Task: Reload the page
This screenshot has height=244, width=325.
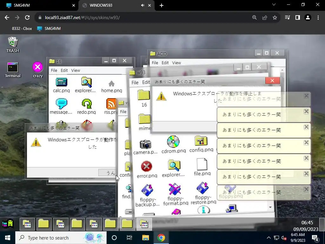Action: pyautogui.click(x=27, y=18)
